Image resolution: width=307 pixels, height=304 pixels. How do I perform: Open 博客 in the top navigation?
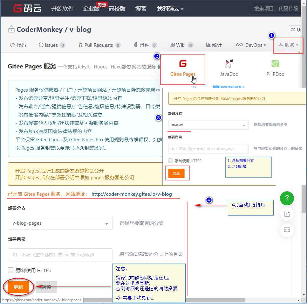click(x=141, y=8)
